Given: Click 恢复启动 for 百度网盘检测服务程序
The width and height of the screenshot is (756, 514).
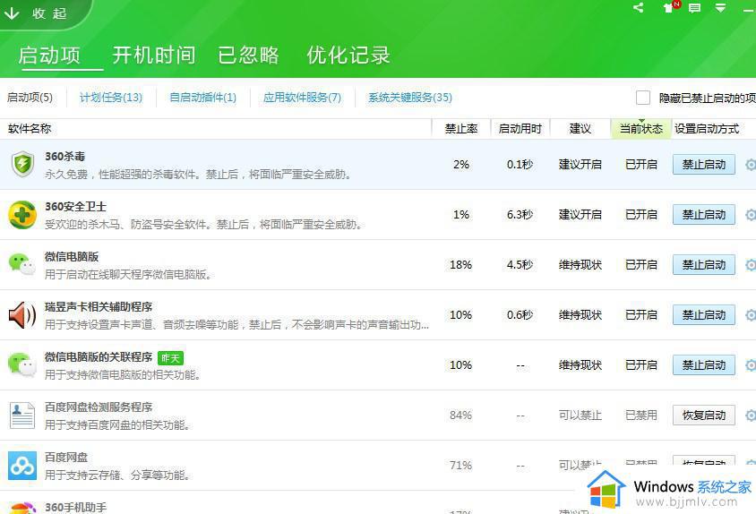Looking at the screenshot, I should [704, 415].
